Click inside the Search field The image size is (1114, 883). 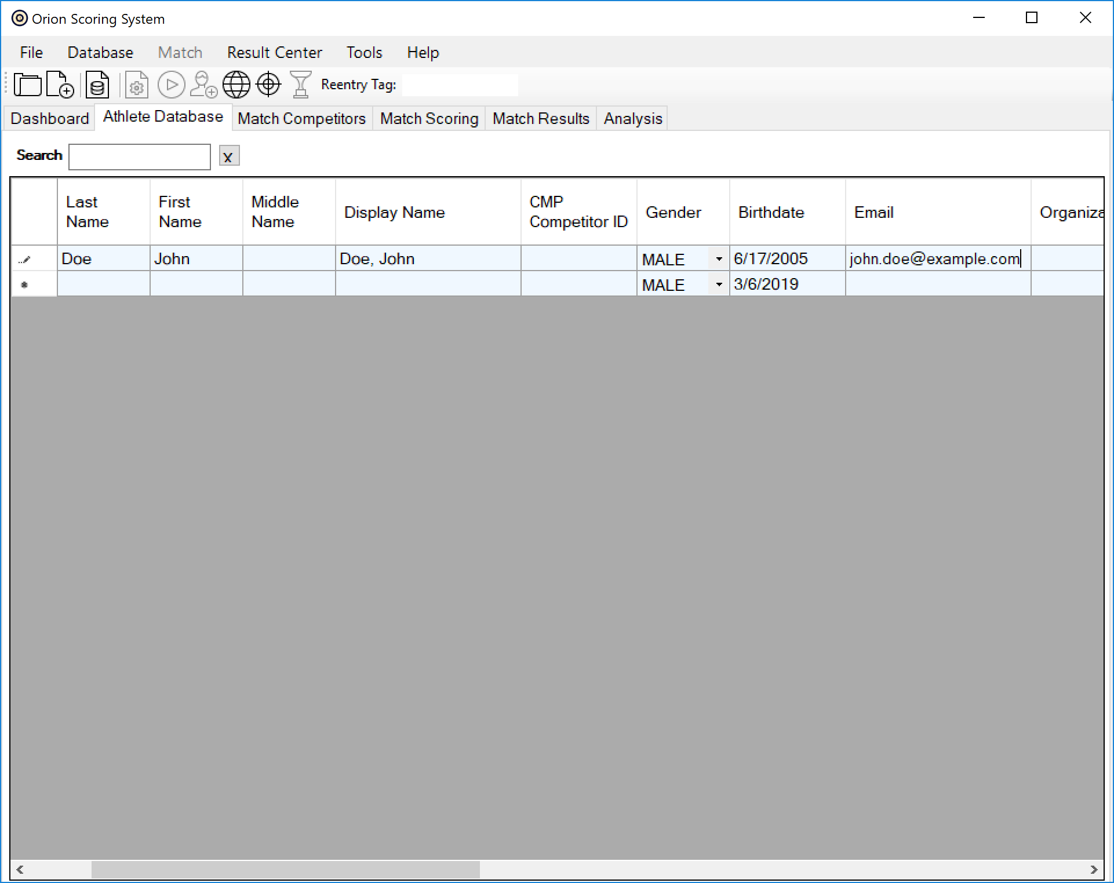[139, 156]
